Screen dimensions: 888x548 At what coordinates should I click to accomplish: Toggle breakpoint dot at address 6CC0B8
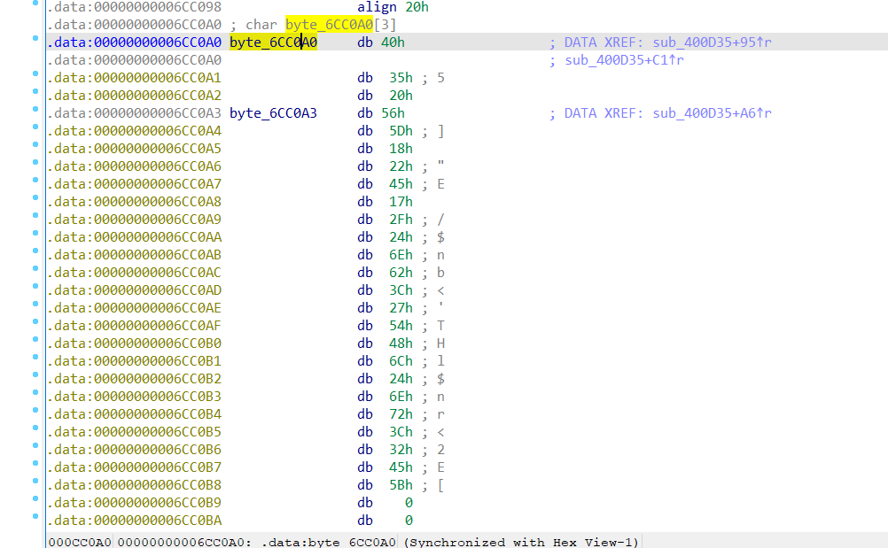tap(34, 484)
